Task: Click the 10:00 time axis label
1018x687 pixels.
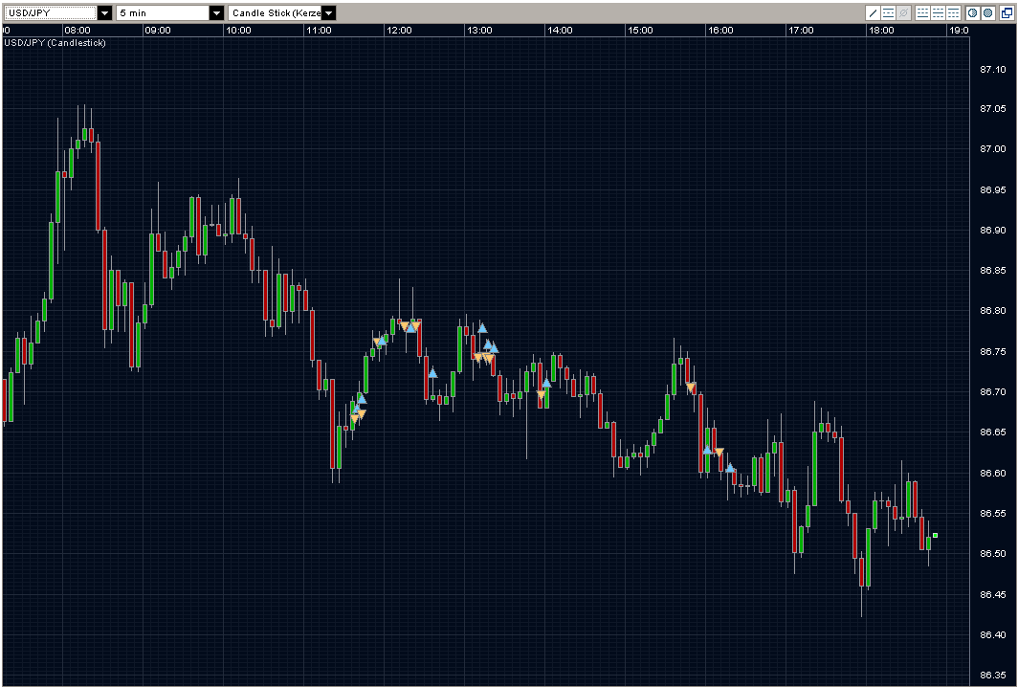Action: pos(238,31)
